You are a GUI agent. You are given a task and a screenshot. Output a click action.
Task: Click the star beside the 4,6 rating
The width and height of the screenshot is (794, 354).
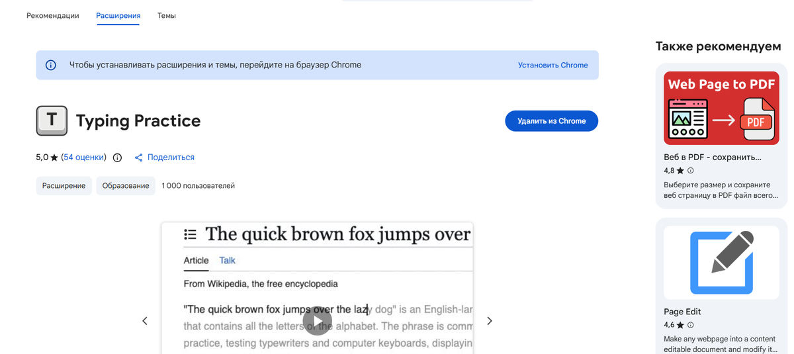pyautogui.click(x=680, y=325)
